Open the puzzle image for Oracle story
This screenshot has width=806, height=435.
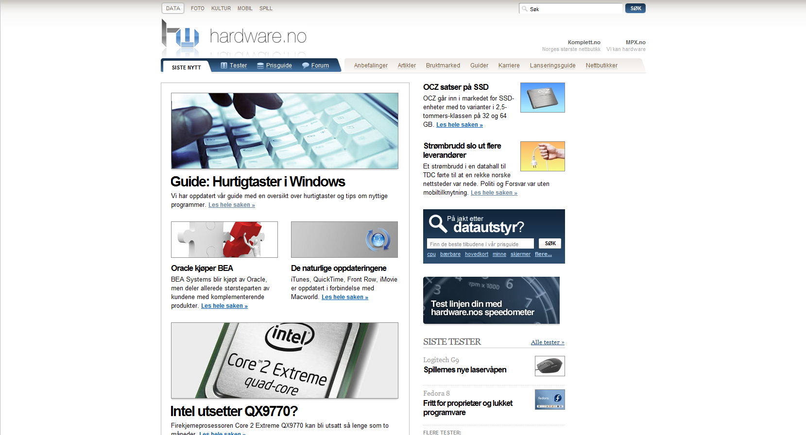tap(224, 240)
